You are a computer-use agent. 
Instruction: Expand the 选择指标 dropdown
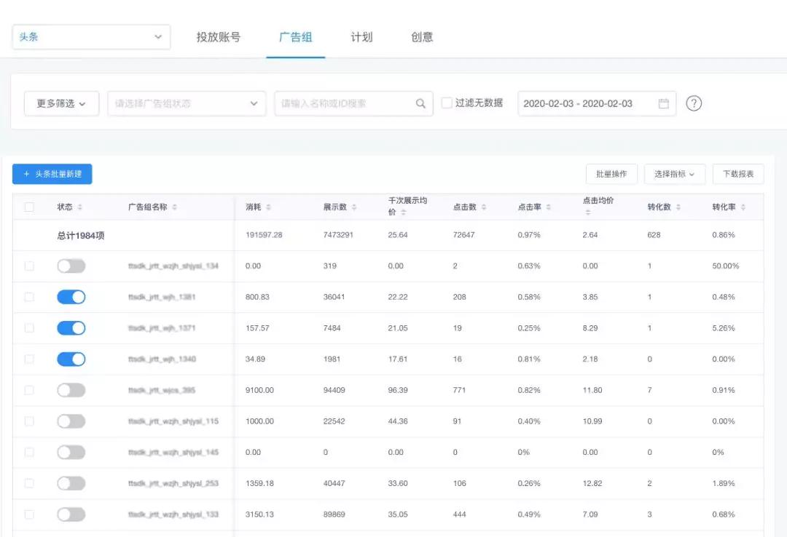(674, 174)
